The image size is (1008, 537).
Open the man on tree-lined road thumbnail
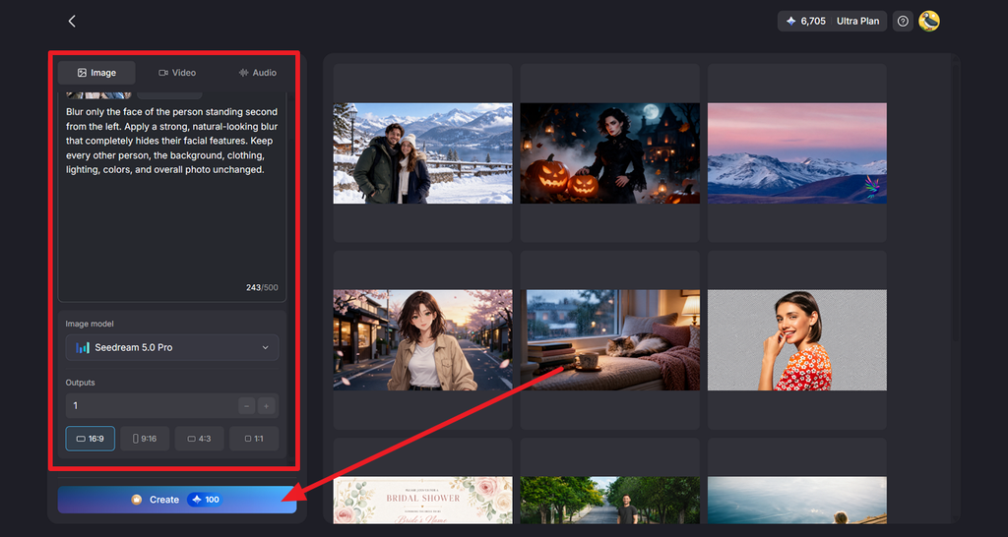pos(610,501)
